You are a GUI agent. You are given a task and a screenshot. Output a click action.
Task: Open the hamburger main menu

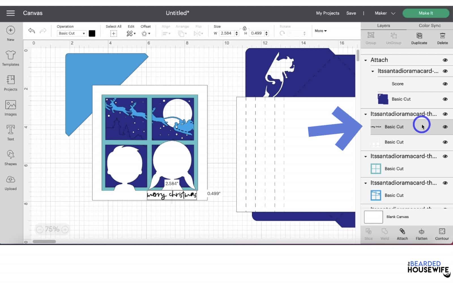click(10, 13)
